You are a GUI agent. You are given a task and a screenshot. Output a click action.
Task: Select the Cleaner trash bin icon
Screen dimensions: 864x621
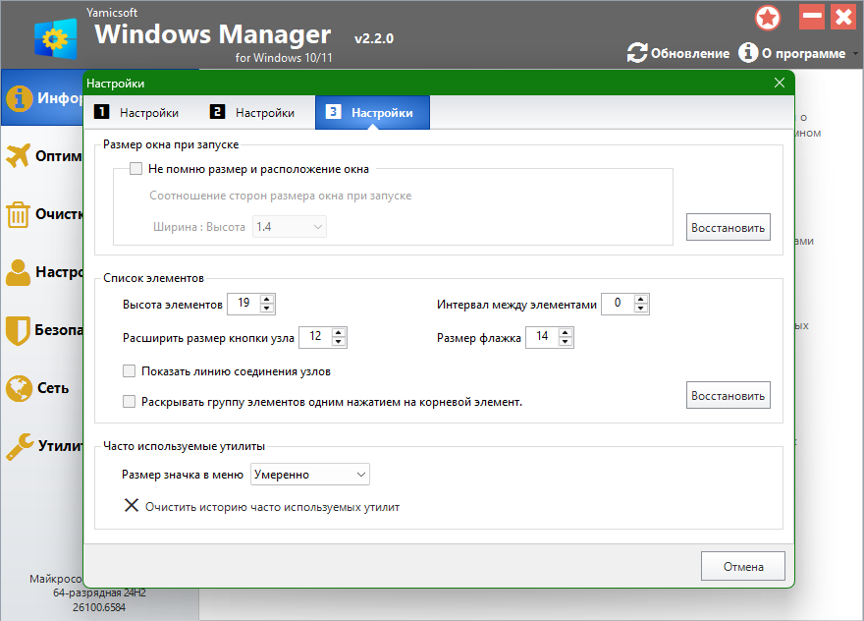(19, 214)
